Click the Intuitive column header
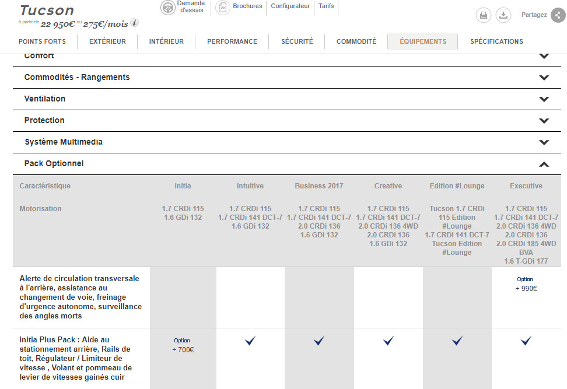567x389 pixels. pyautogui.click(x=250, y=186)
